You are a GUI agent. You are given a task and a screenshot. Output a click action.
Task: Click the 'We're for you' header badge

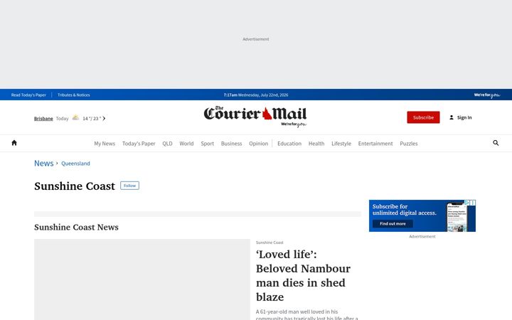[487, 95]
